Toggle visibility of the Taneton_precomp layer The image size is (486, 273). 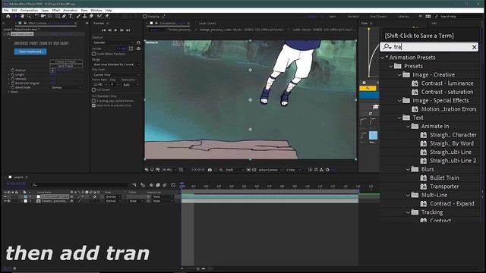5,201
